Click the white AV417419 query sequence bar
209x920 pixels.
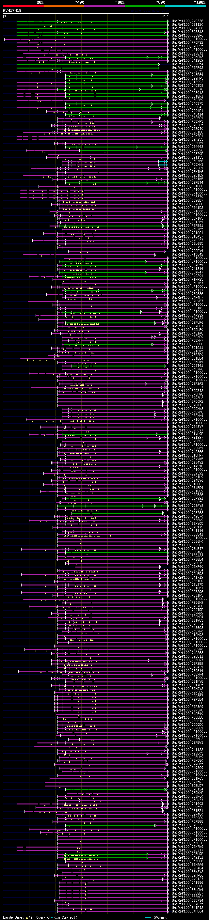point(86,14)
